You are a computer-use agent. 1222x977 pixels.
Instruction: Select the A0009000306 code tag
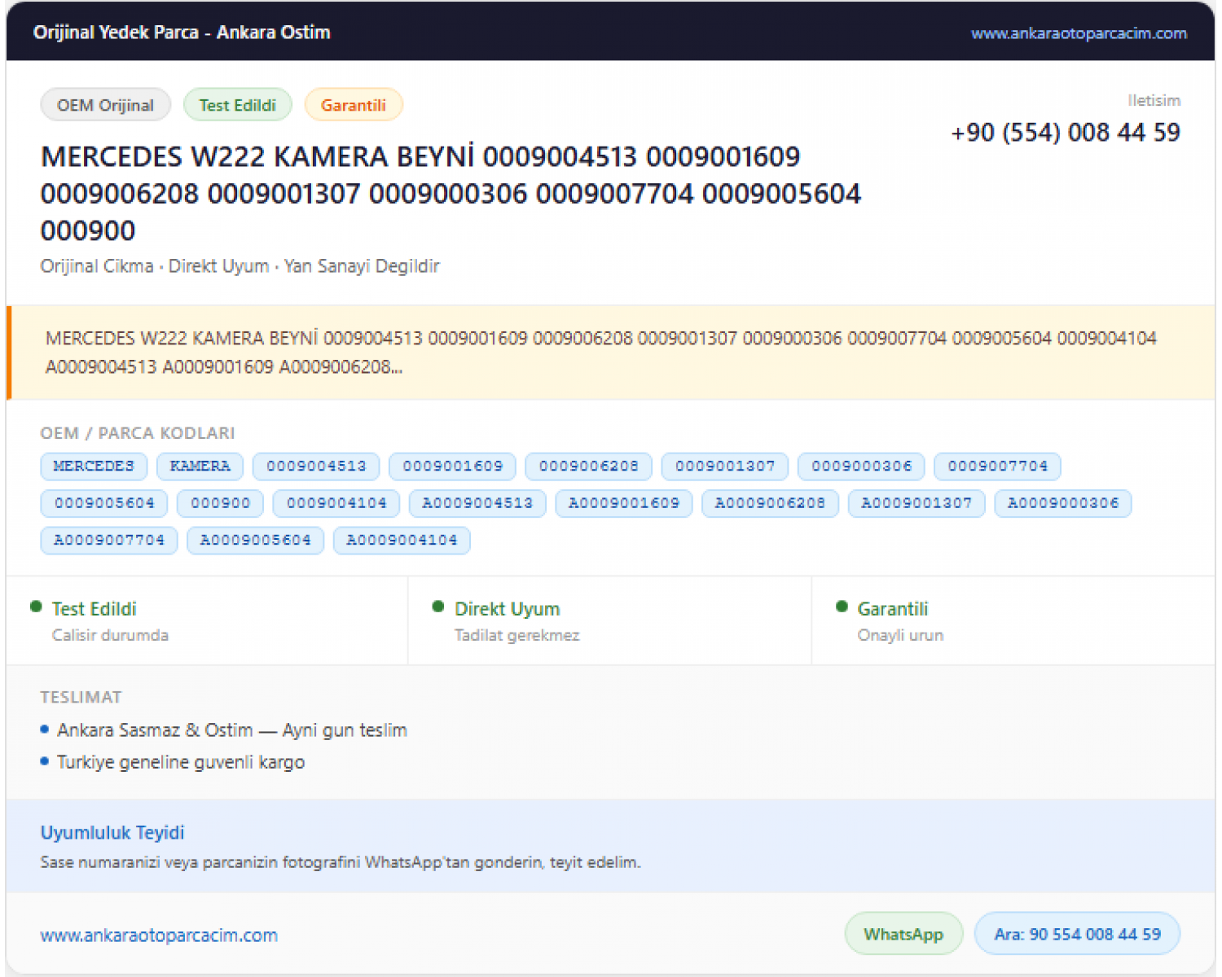(1063, 503)
